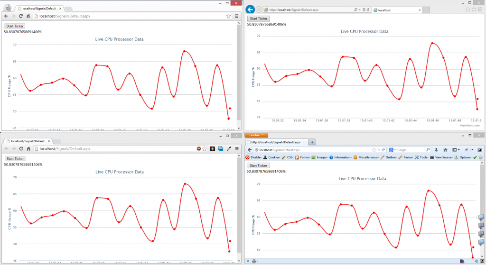Click the blue windows extension icon in Chrome
486x265 pixels.
pyautogui.click(x=221, y=148)
